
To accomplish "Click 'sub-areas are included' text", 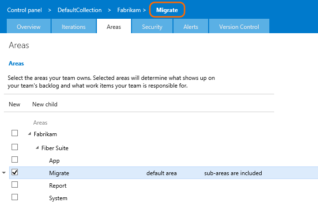I will coord(233,173).
